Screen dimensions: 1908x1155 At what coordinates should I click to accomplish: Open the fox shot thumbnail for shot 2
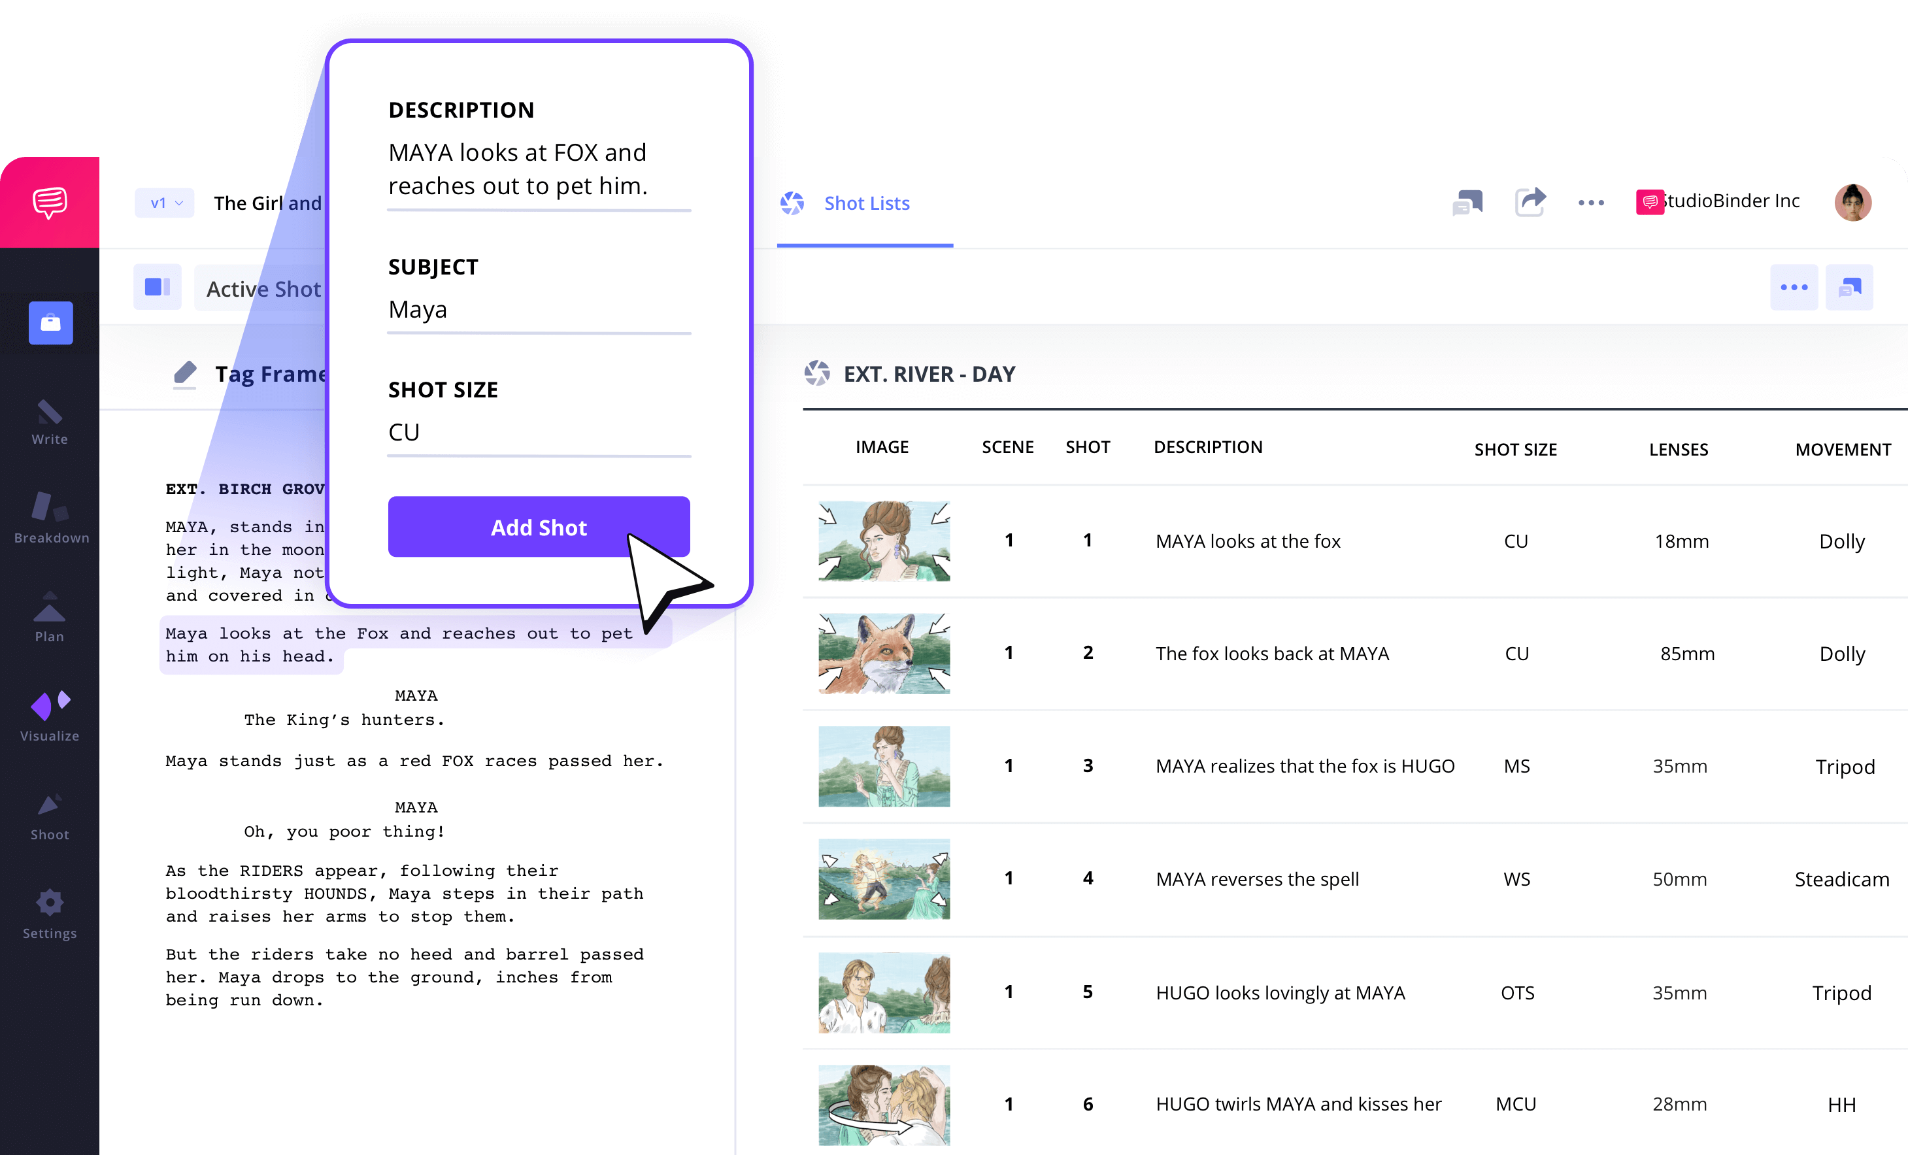coord(884,654)
